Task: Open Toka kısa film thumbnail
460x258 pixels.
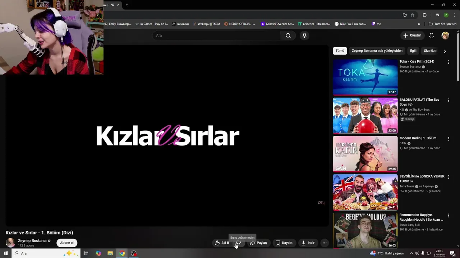Action: point(365,77)
